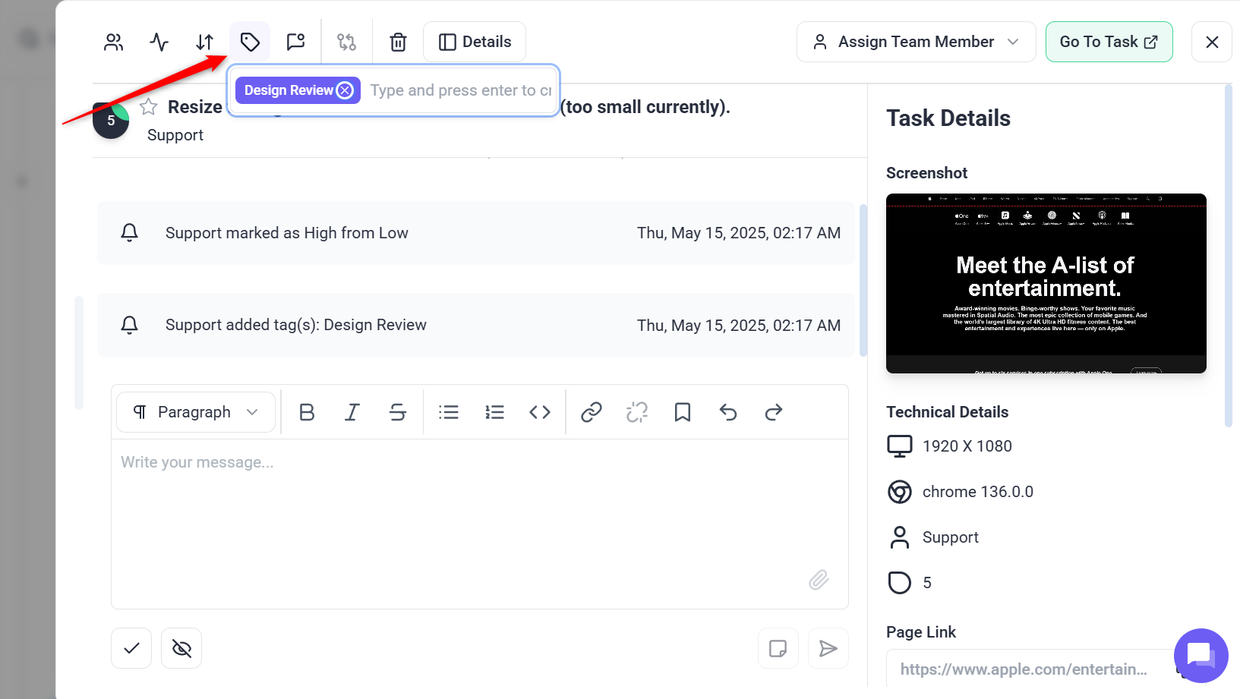Image resolution: width=1240 pixels, height=699 pixels.
Task: Toggle the Details panel
Action: tap(475, 42)
